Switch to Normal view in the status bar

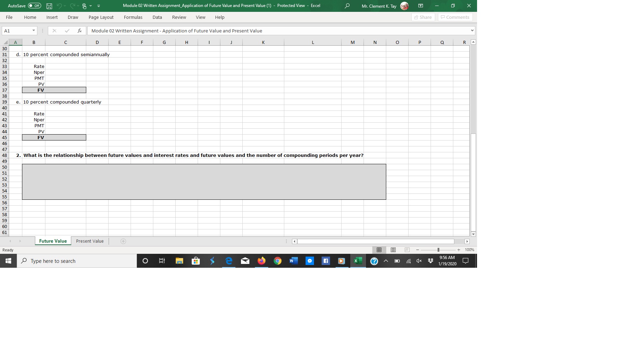click(x=379, y=250)
